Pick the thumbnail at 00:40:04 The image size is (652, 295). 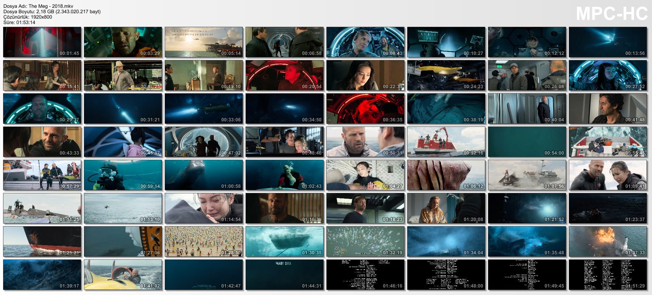pyautogui.click(x=527, y=109)
